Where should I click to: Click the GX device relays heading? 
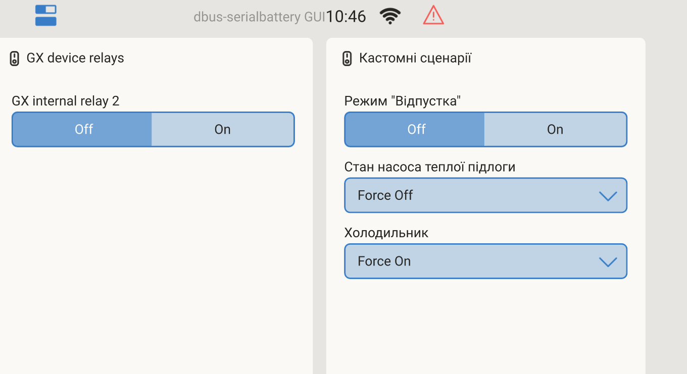[x=75, y=58]
